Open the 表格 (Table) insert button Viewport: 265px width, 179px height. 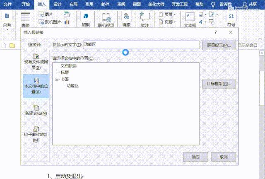[25, 20]
